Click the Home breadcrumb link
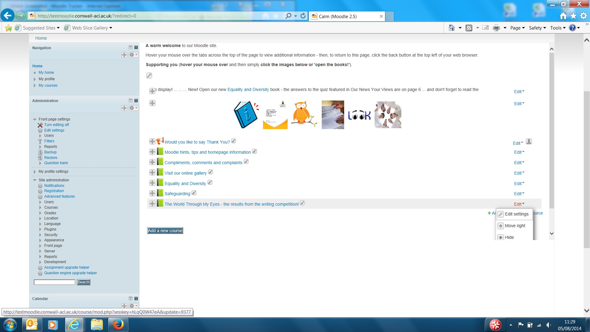The height and width of the screenshot is (332, 590). [x=41, y=38]
